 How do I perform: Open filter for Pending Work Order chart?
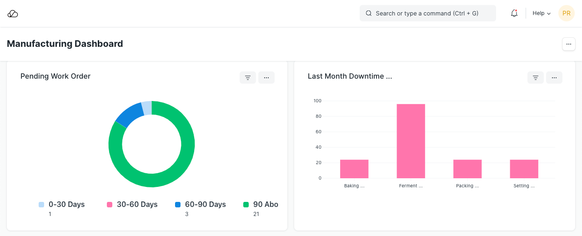click(x=248, y=78)
